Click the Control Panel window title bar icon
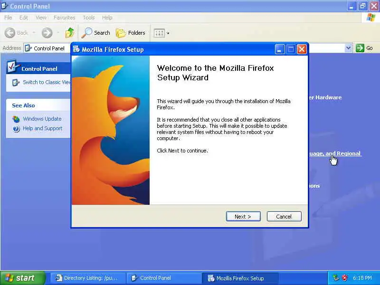The height and width of the screenshot is (285, 380). 5,6
